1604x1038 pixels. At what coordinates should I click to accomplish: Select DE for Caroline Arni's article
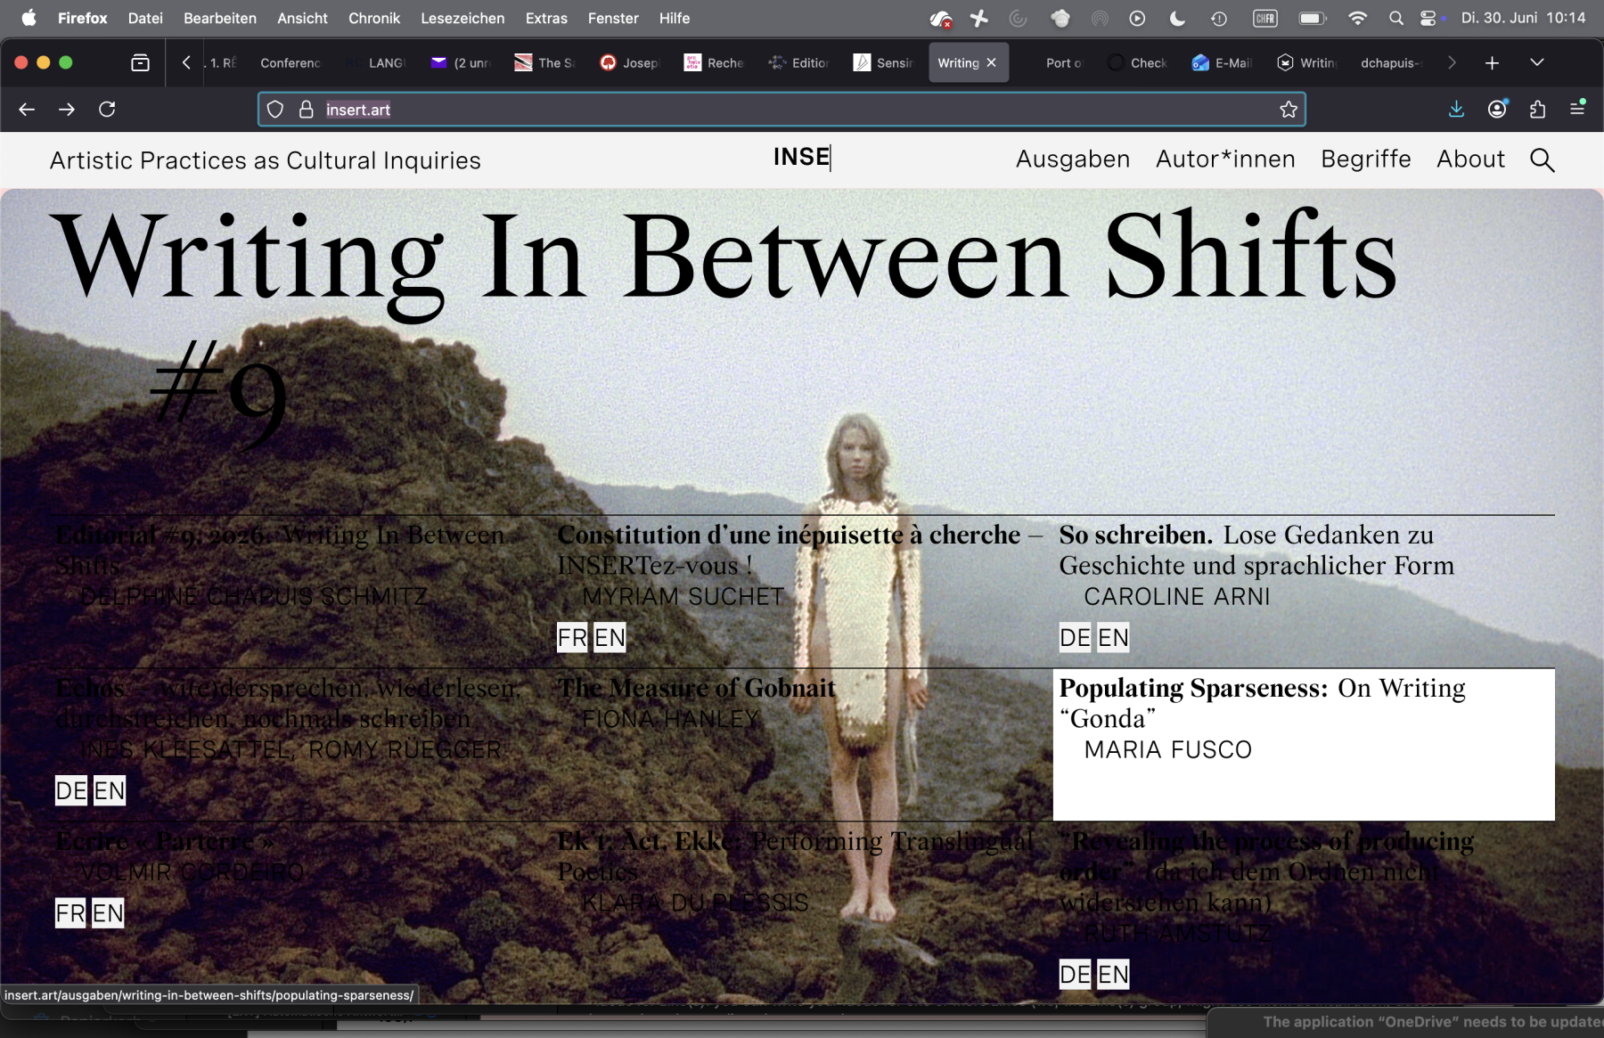click(x=1075, y=637)
